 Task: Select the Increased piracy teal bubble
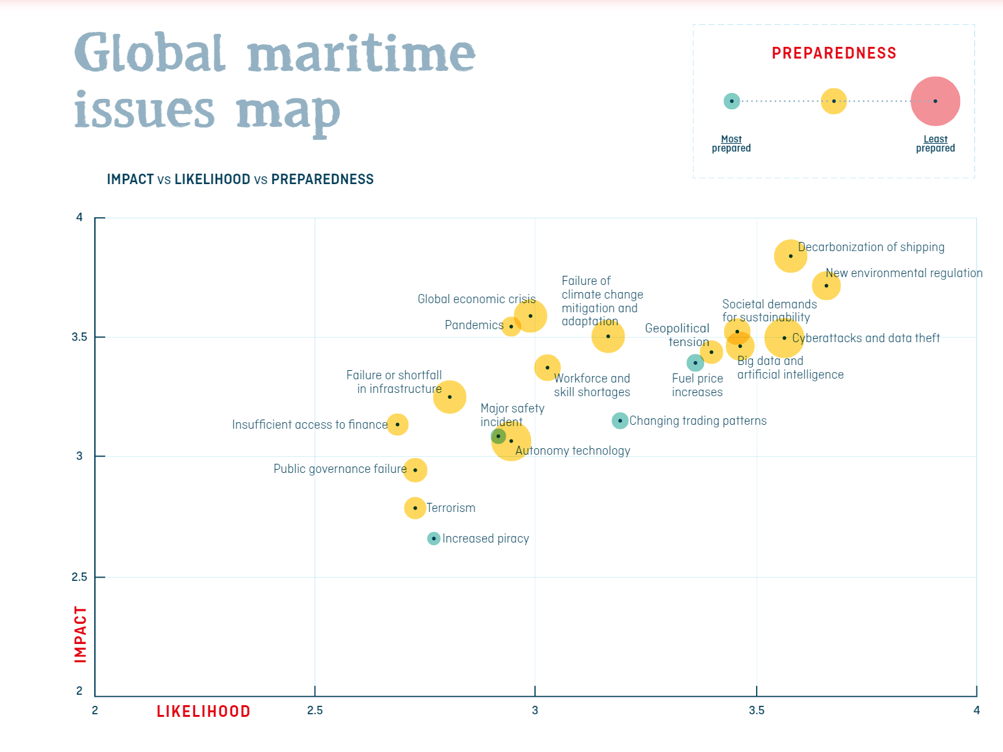pyautogui.click(x=434, y=539)
